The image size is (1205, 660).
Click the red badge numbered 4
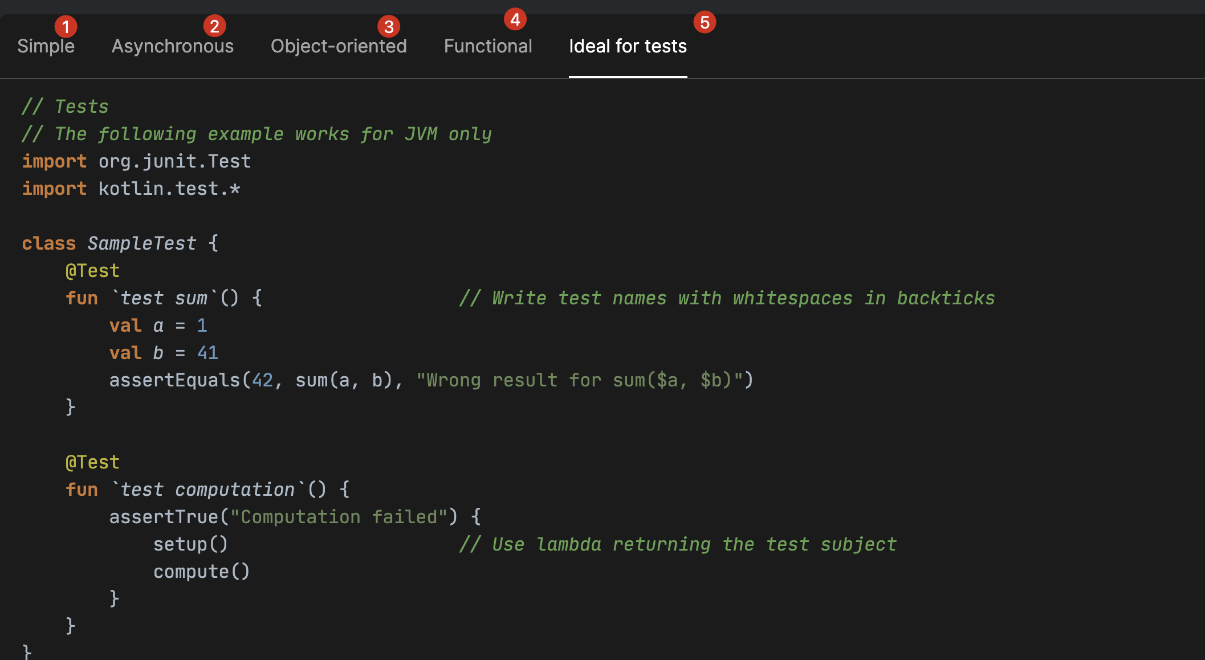coord(515,20)
